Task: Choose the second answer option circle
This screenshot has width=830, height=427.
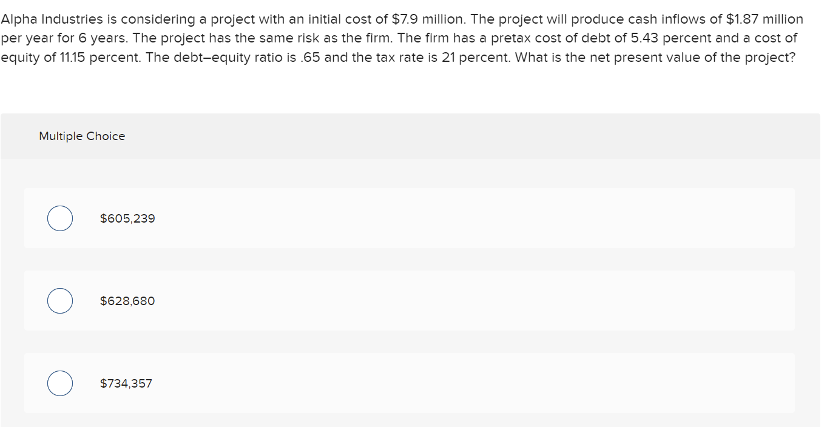Action: tap(59, 300)
